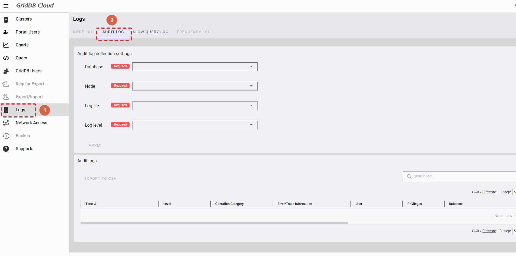Navigate to Query
The image size is (516, 256).
pyautogui.click(x=21, y=58)
